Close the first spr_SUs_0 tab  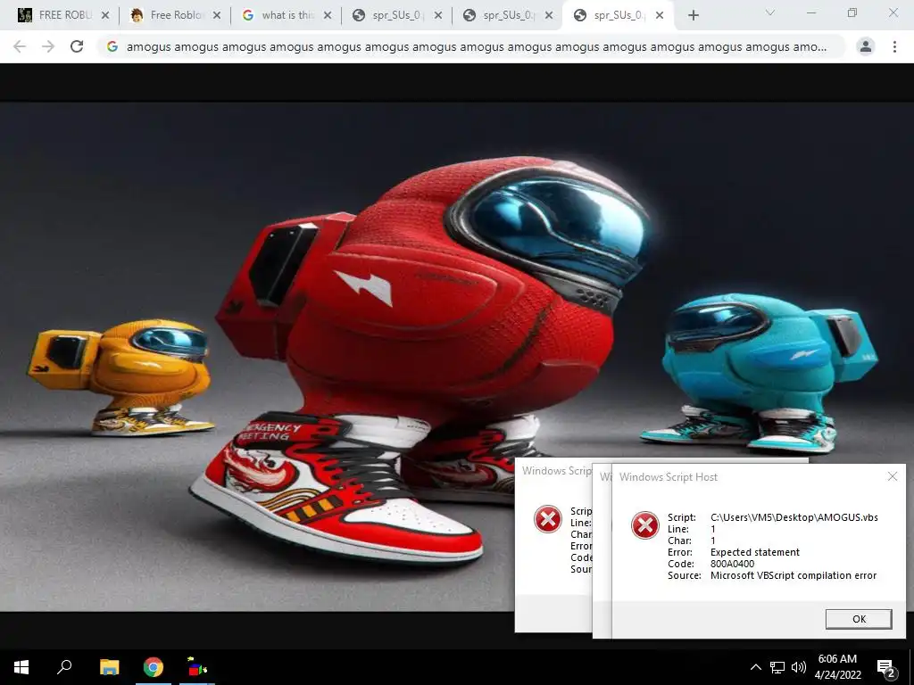[437, 16]
